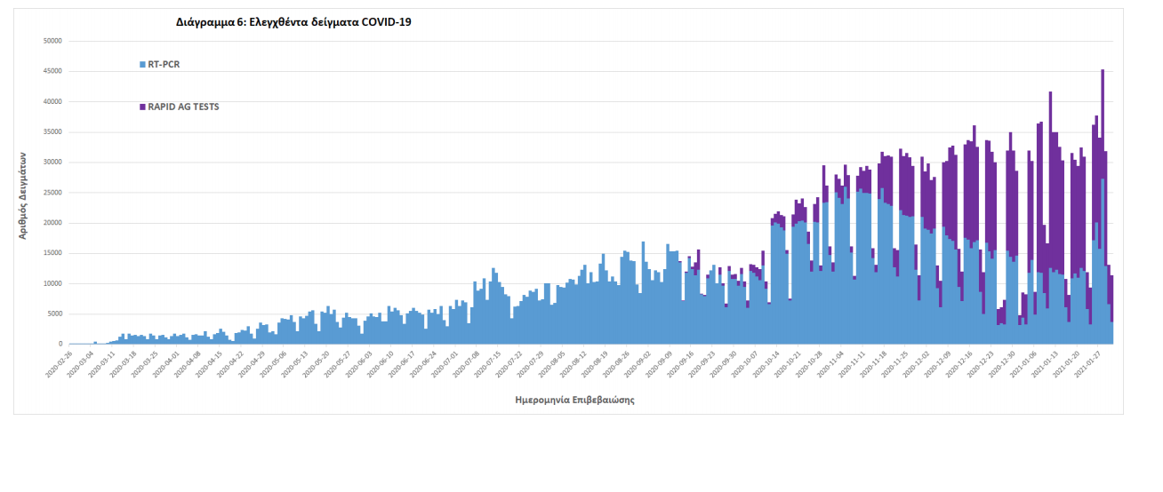
Task: Click the chart title Διάγραμμα 6
Action: click(293, 22)
